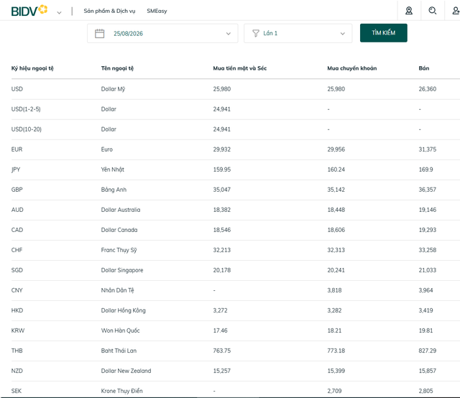Click the KRW transfer rate 18.21
The image size is (460, 398).
pos(334,330)
